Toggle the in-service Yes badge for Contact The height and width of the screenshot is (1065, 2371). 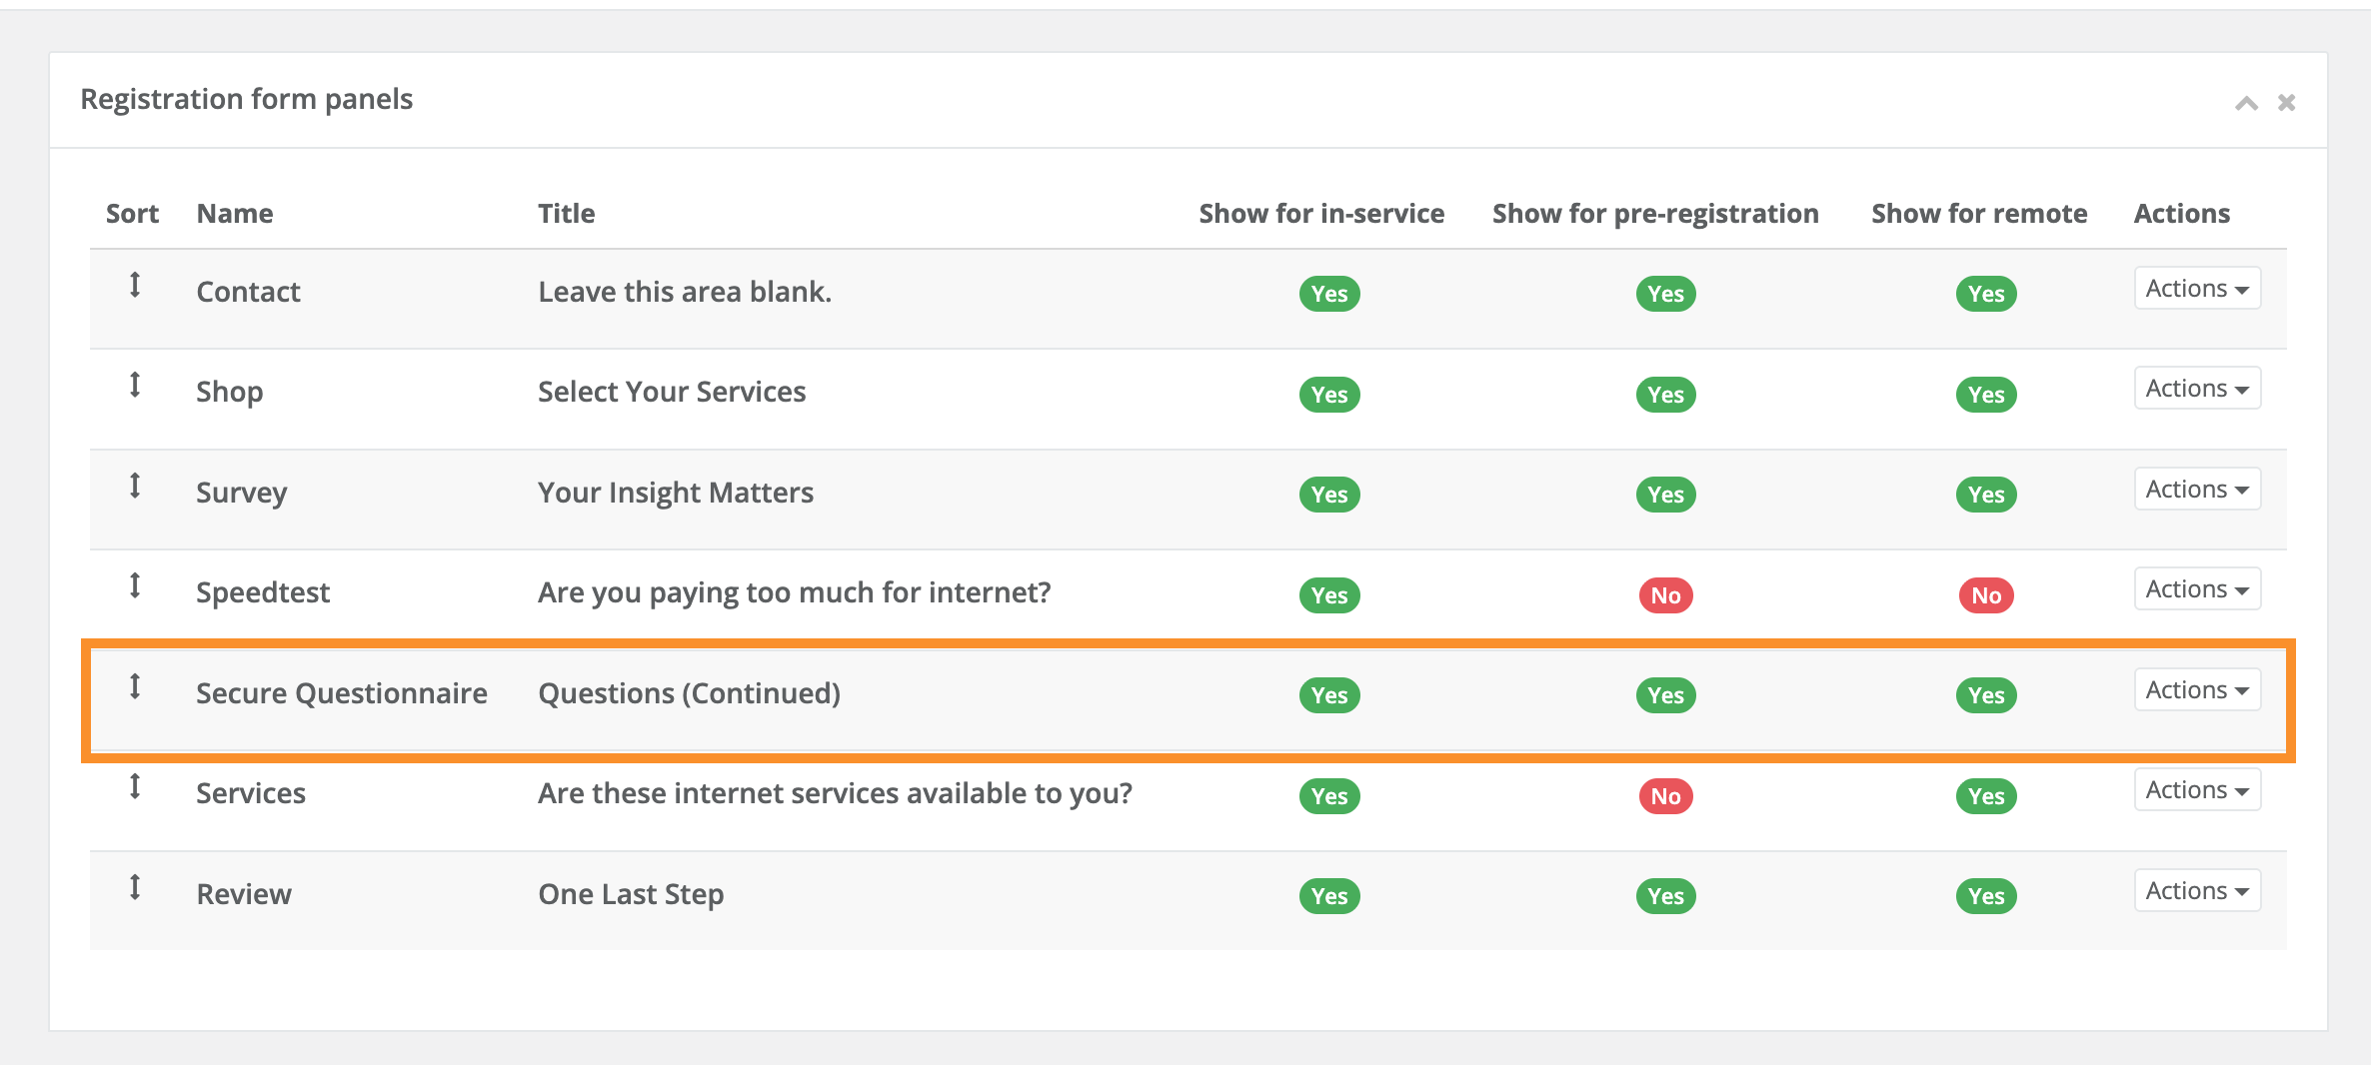[x=1328, y=293]
